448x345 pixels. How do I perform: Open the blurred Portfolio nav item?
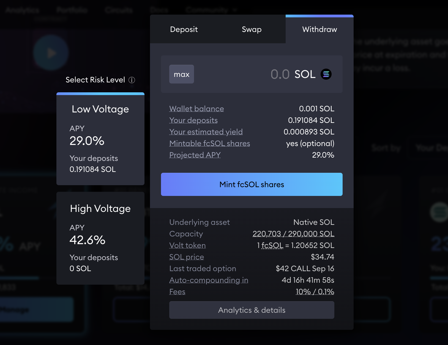(x=72, y=10)
